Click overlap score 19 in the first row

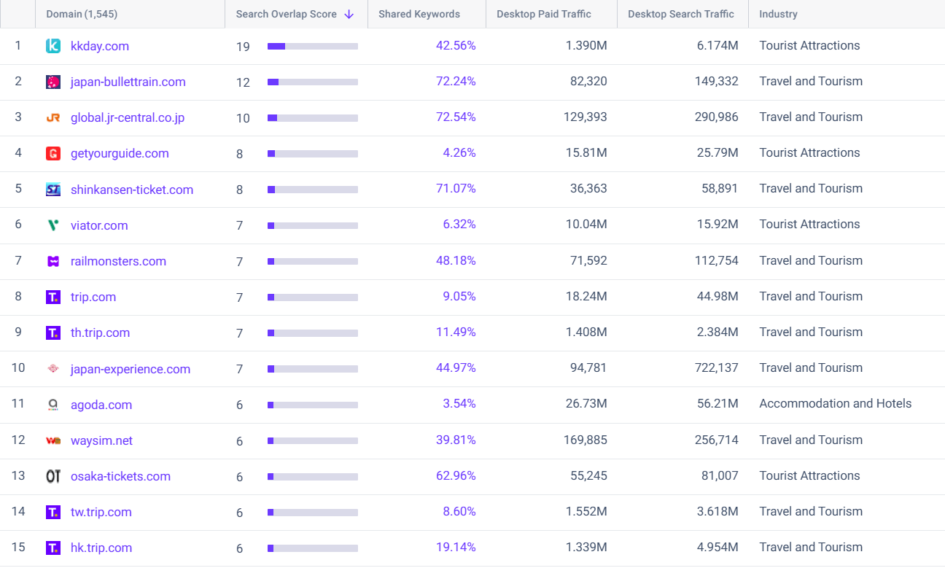(243, 47)
